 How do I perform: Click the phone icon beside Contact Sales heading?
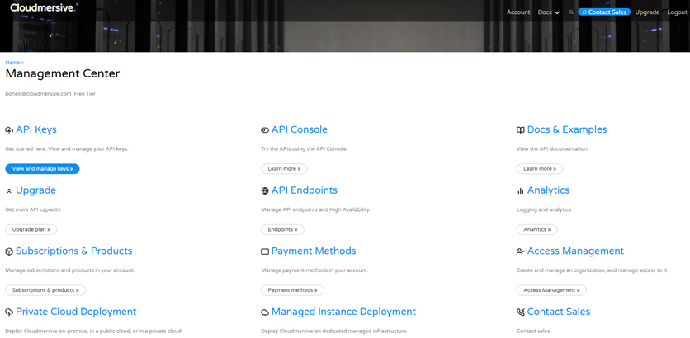coord(521,312)
